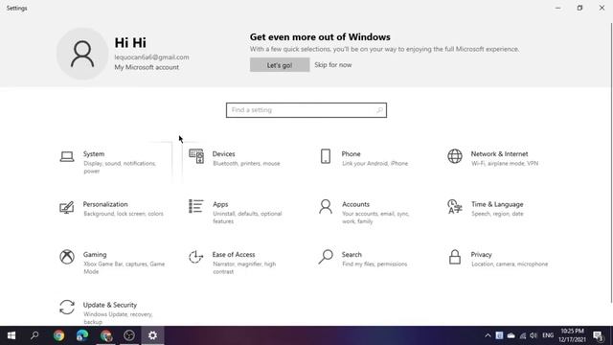Click the ENG language indicator
This screenshot has width=613, height=345.
click(548, 335)
